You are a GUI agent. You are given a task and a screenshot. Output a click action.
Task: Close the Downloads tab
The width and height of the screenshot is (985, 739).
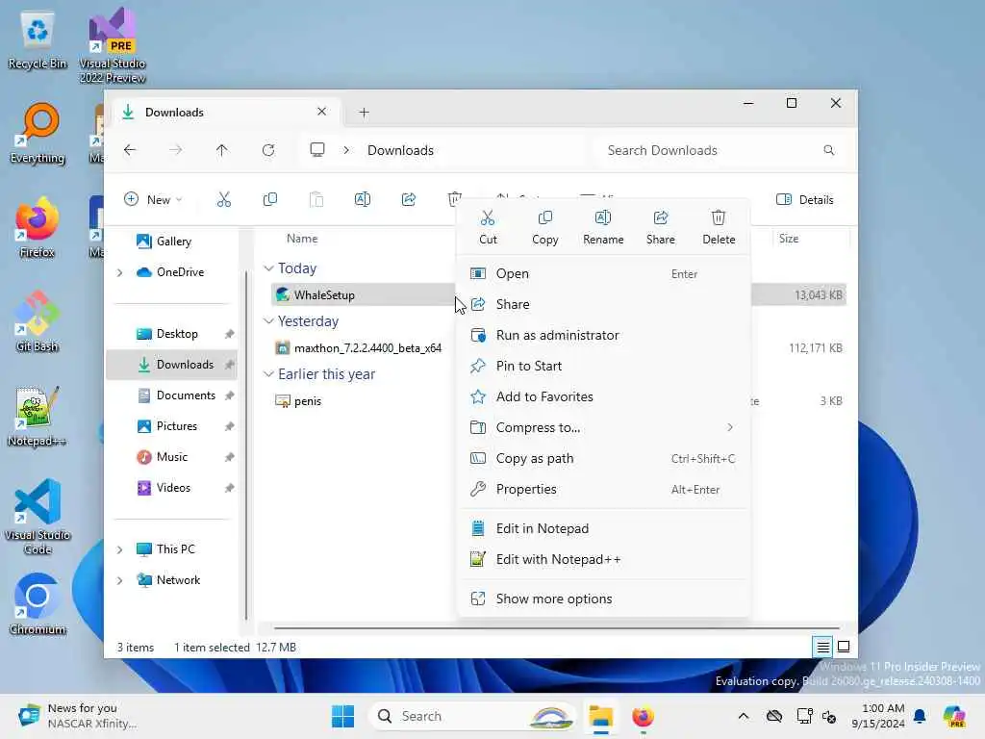[x=321, y=112]
